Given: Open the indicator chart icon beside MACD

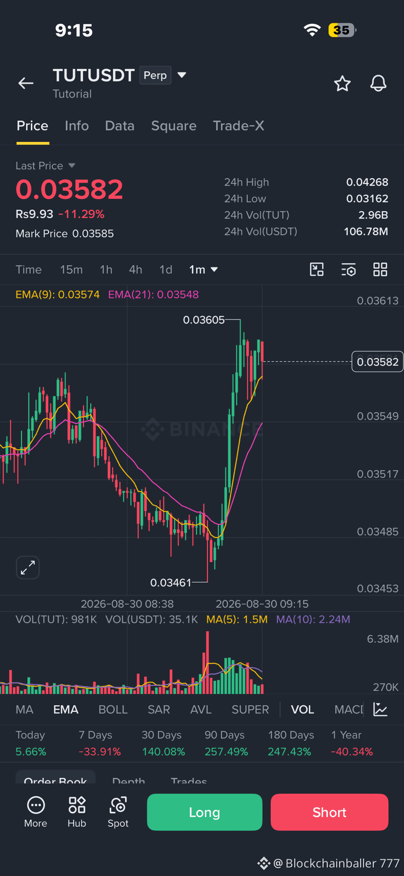Looking at the screenshot, I should [381, 709].
